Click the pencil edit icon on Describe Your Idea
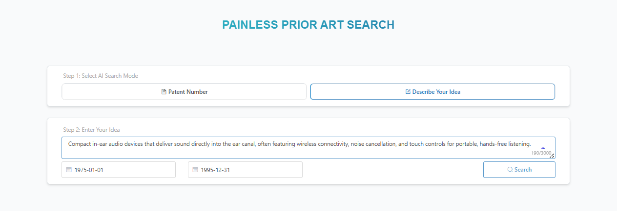The image size is (617, 211). (x=408, y=92)
